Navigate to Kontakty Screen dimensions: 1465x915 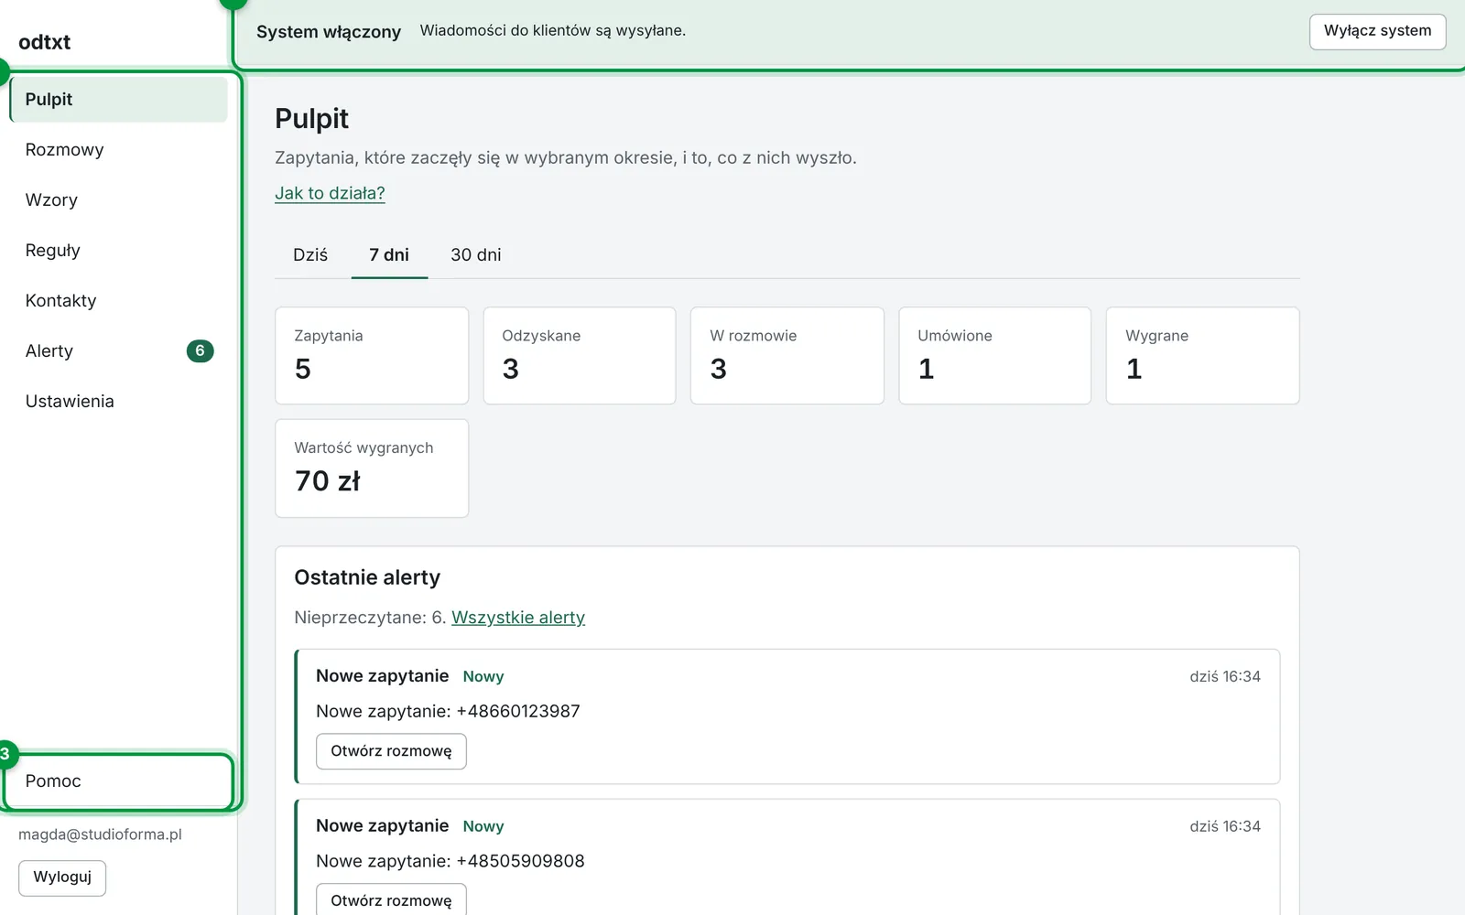[118, 300]
